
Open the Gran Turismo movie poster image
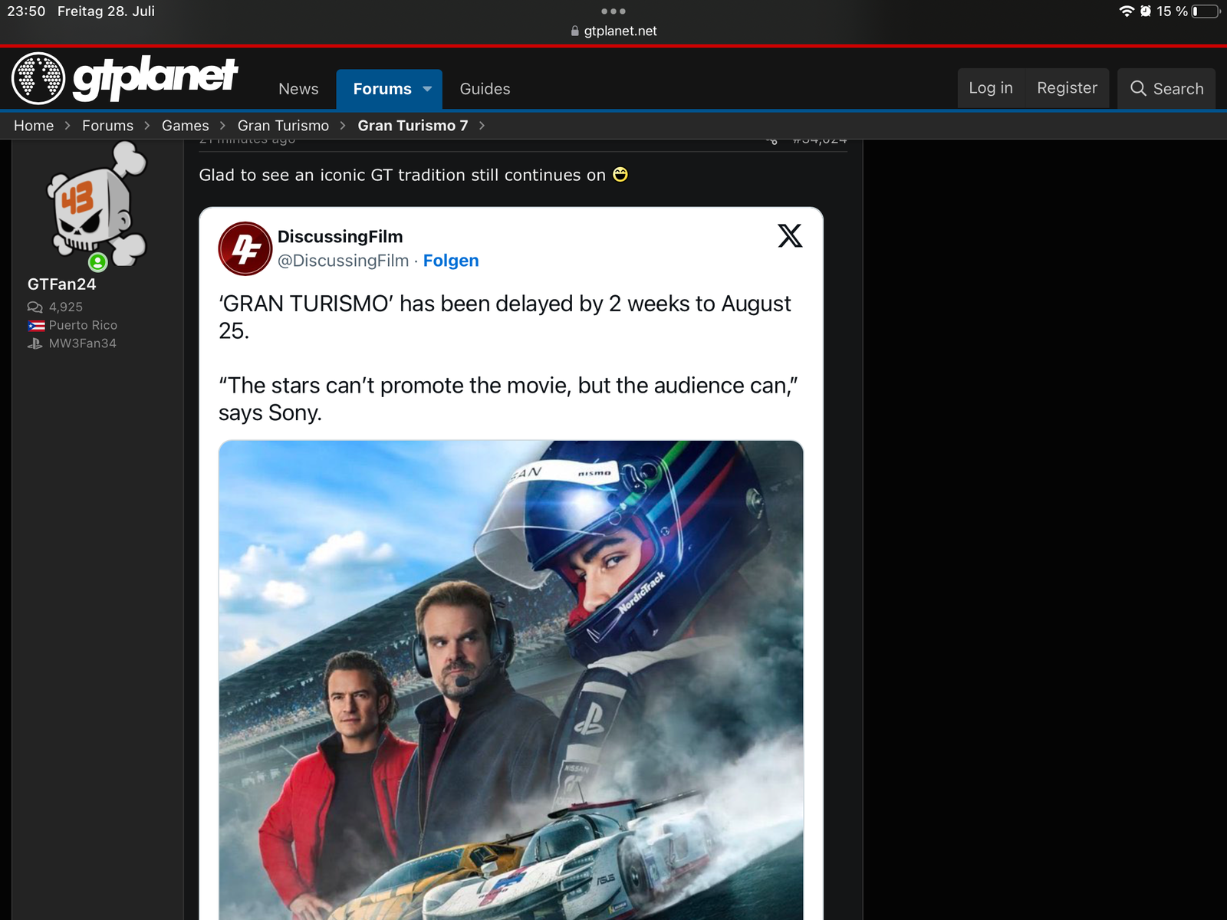point(511,680)
